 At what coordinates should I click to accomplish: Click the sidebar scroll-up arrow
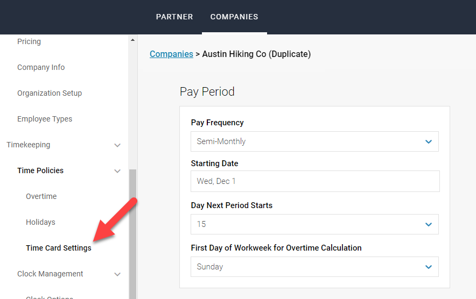(132, 40)
